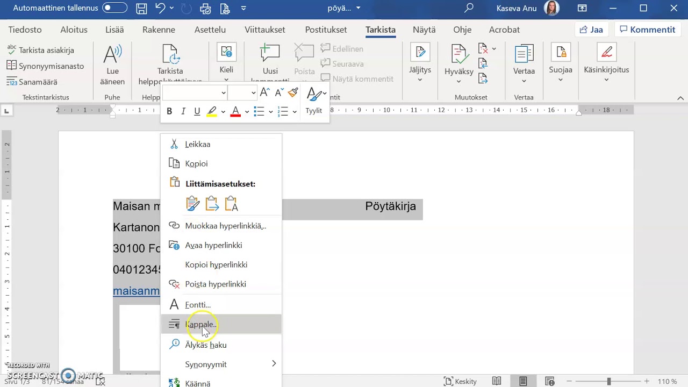Click Tarkista asiakirja spelling check
688x387 pixels.
coord(40,50)
